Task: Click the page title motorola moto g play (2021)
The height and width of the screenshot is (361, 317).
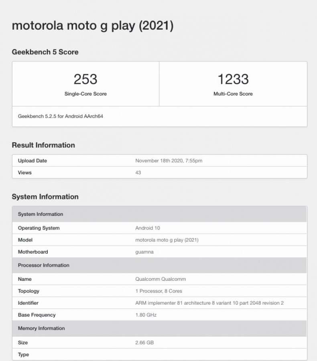Action: point(93,26)
